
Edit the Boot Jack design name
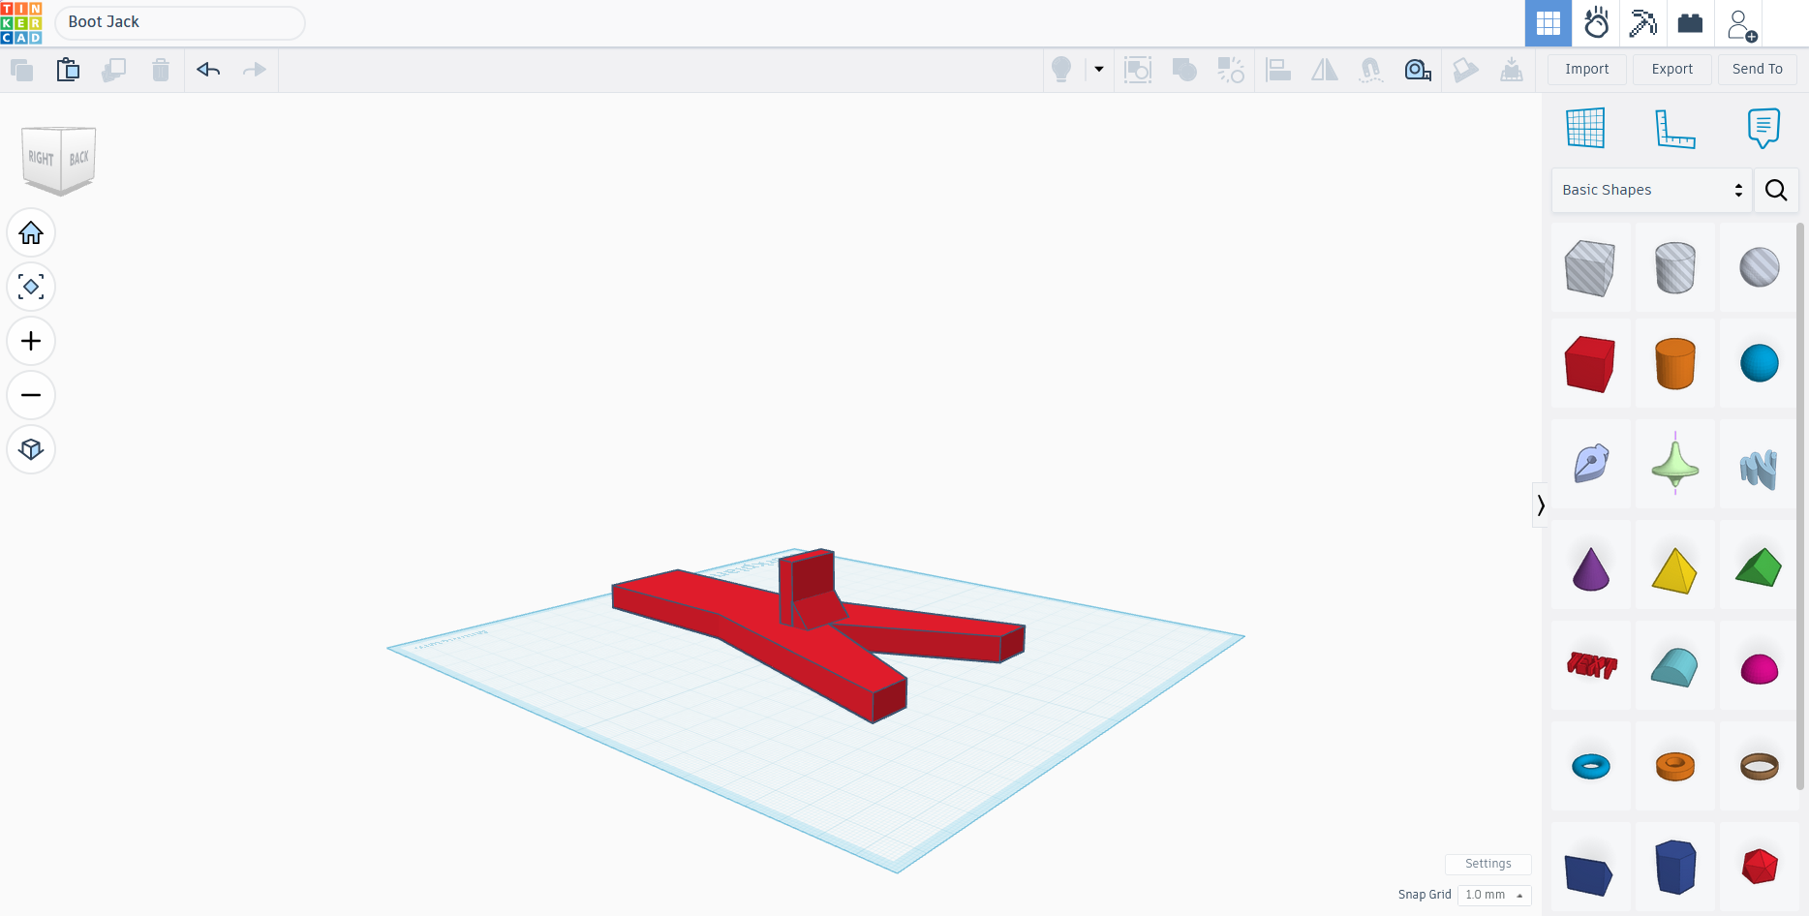point(180,22)
